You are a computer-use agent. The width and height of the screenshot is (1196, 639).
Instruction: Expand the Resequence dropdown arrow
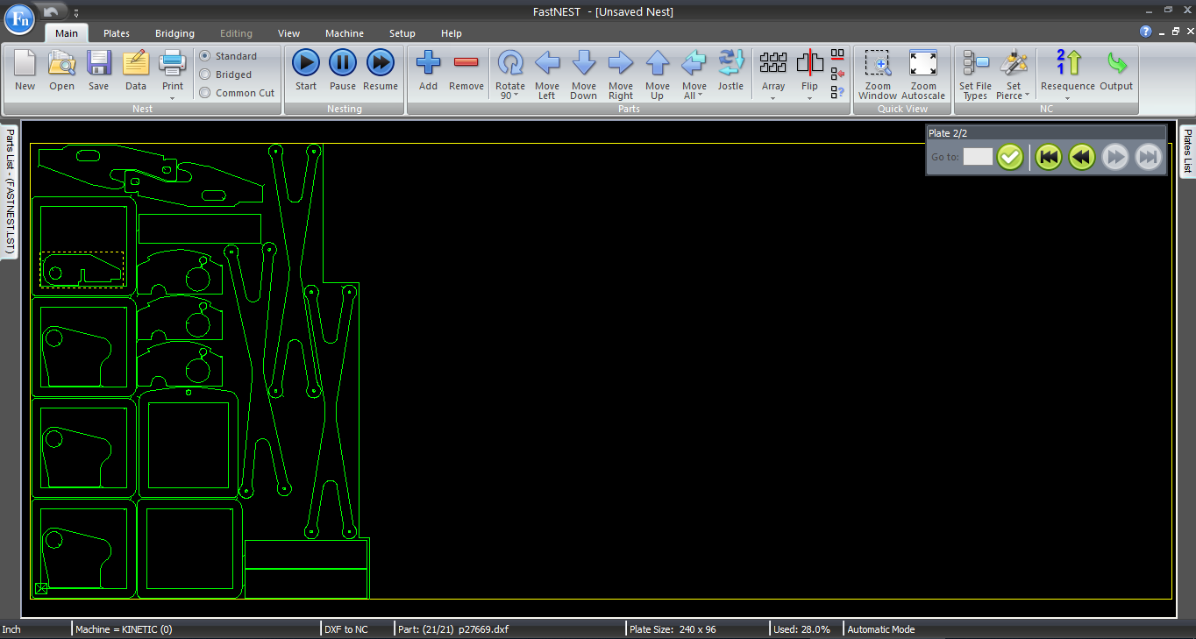pyautogui.click(x=1068, y=97)
